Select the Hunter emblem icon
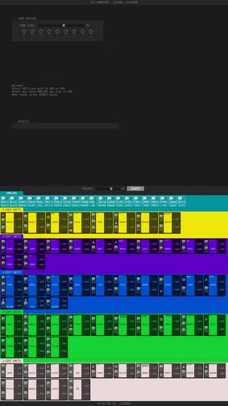Viewport: 228px width, 406px height. (x=22, y=201)
